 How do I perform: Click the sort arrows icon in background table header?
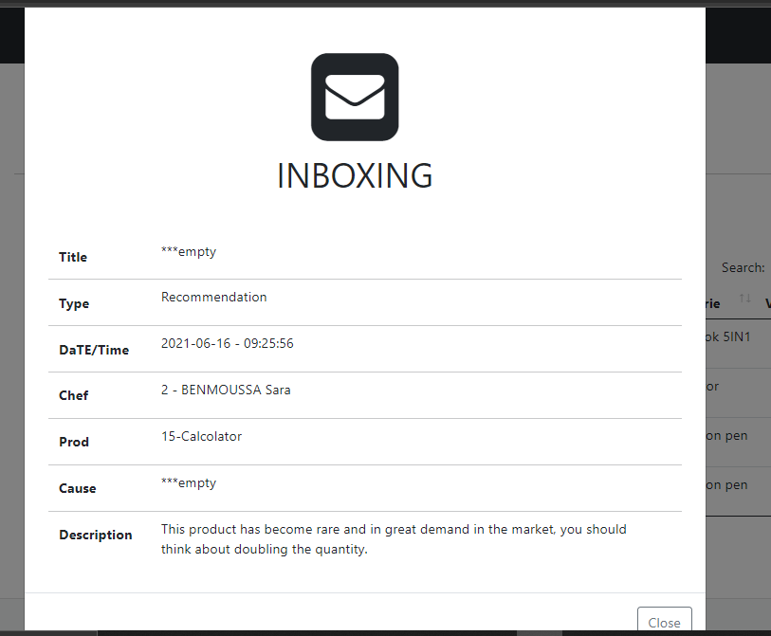745,299
